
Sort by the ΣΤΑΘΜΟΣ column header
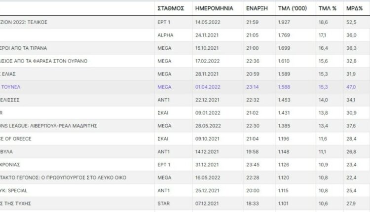(171, 8)
